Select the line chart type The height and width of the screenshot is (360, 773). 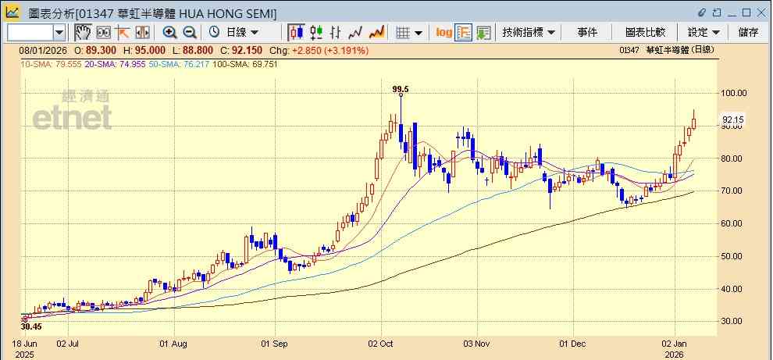[x=355, y=33]
